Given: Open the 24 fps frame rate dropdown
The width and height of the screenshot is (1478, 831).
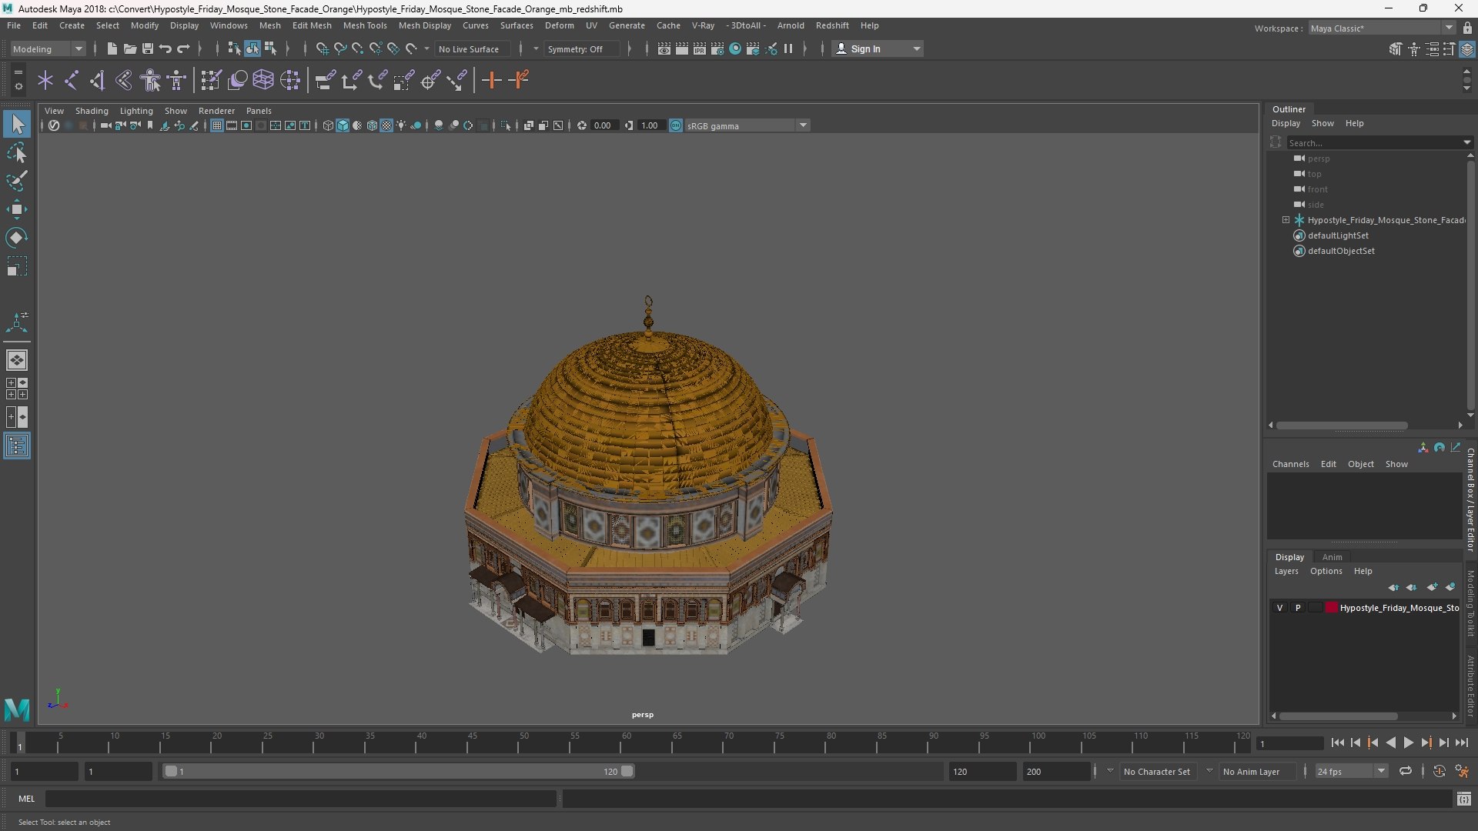Looking at the screenshot, I should coord(1351,771).
